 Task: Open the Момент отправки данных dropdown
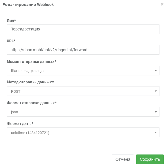coord(83,71)
